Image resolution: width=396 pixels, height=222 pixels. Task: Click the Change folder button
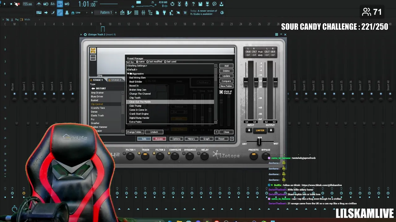[135, 132]
